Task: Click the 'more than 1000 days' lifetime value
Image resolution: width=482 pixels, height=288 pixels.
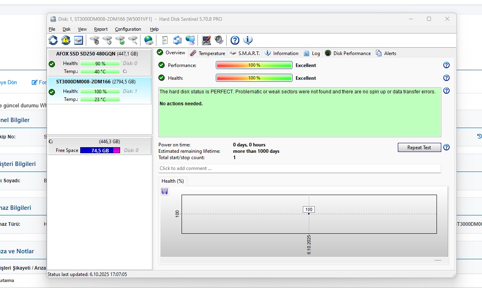Action: [x=256, y=151]
